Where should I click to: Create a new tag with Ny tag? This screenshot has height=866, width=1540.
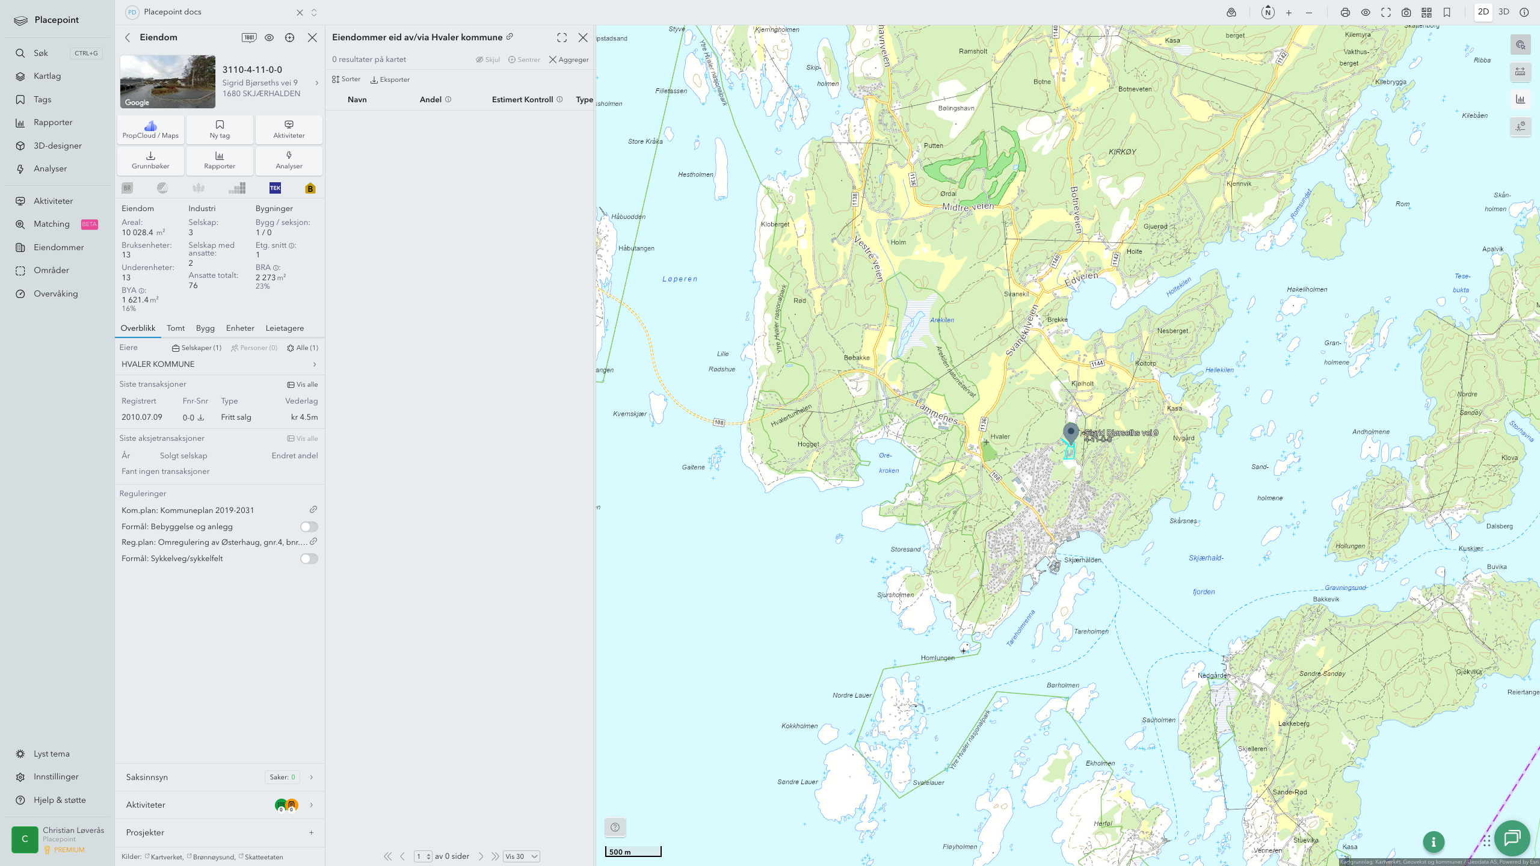pyautogui.click(x=220, y=130)
